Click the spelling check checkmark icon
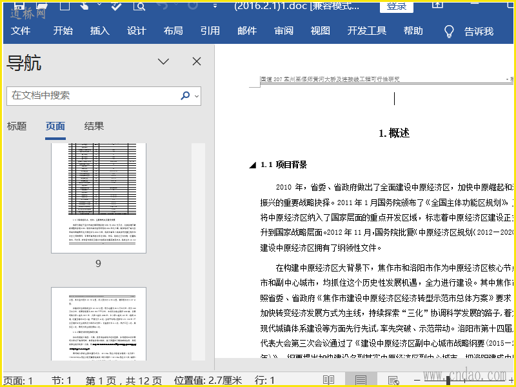Image resolution: width=516 pixels, height=387 pixels. point(116,6)
